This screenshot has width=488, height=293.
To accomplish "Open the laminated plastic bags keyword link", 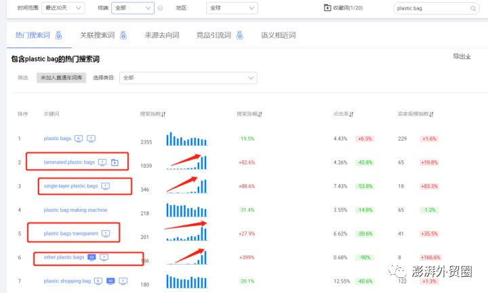I will point(69,162).
